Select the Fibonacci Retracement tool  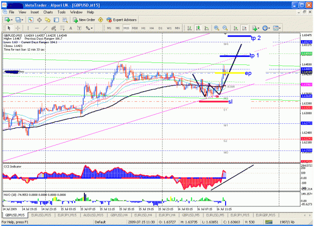[x=62, y=28]
